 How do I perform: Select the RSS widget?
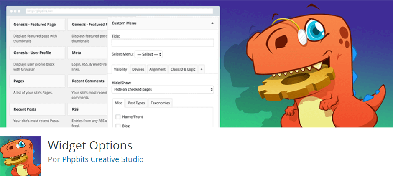[x=87, y=109]
